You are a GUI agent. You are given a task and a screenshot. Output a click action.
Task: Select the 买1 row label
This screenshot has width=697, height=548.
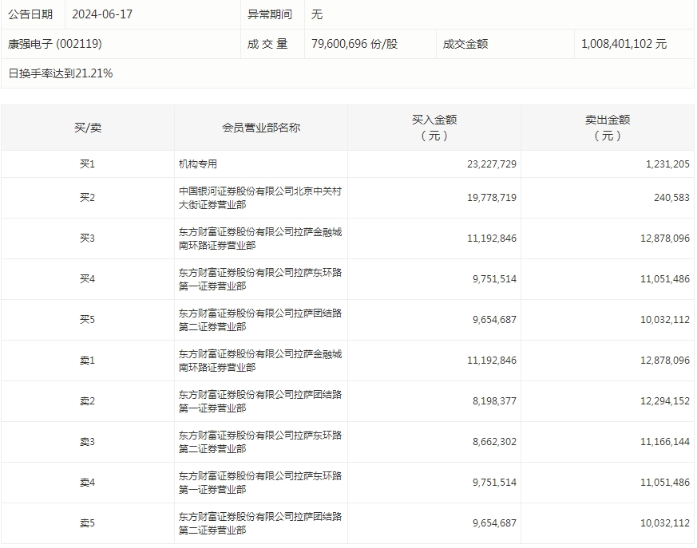coord(88,164)
